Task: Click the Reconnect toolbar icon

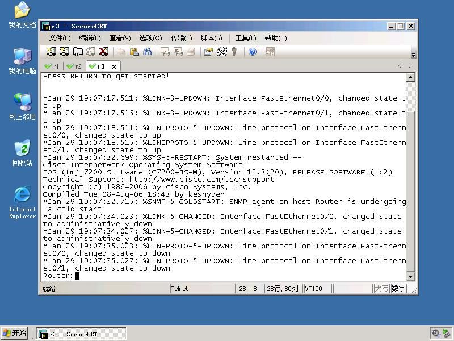Action: (x=91, y=52)
